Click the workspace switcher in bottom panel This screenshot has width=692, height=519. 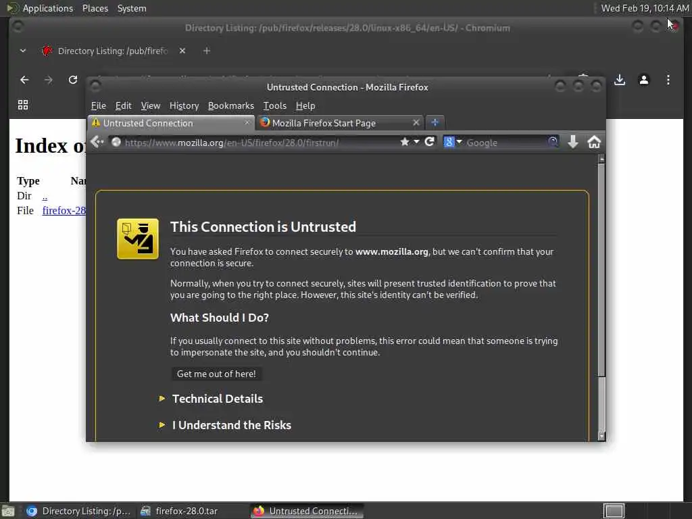click(x=614, y=511)
